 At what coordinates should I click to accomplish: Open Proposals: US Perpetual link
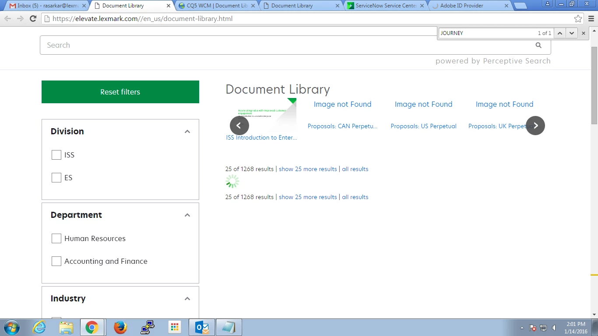pos(423,126)
